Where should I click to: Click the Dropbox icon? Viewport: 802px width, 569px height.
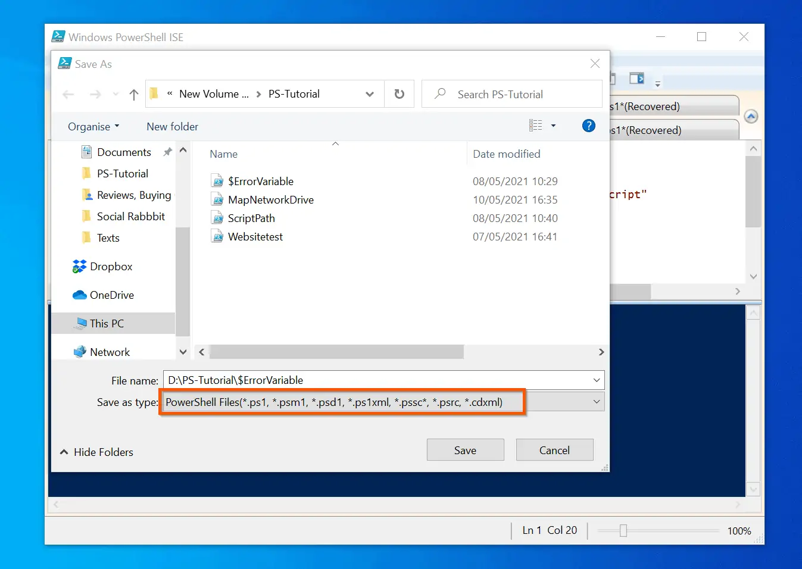79,267
